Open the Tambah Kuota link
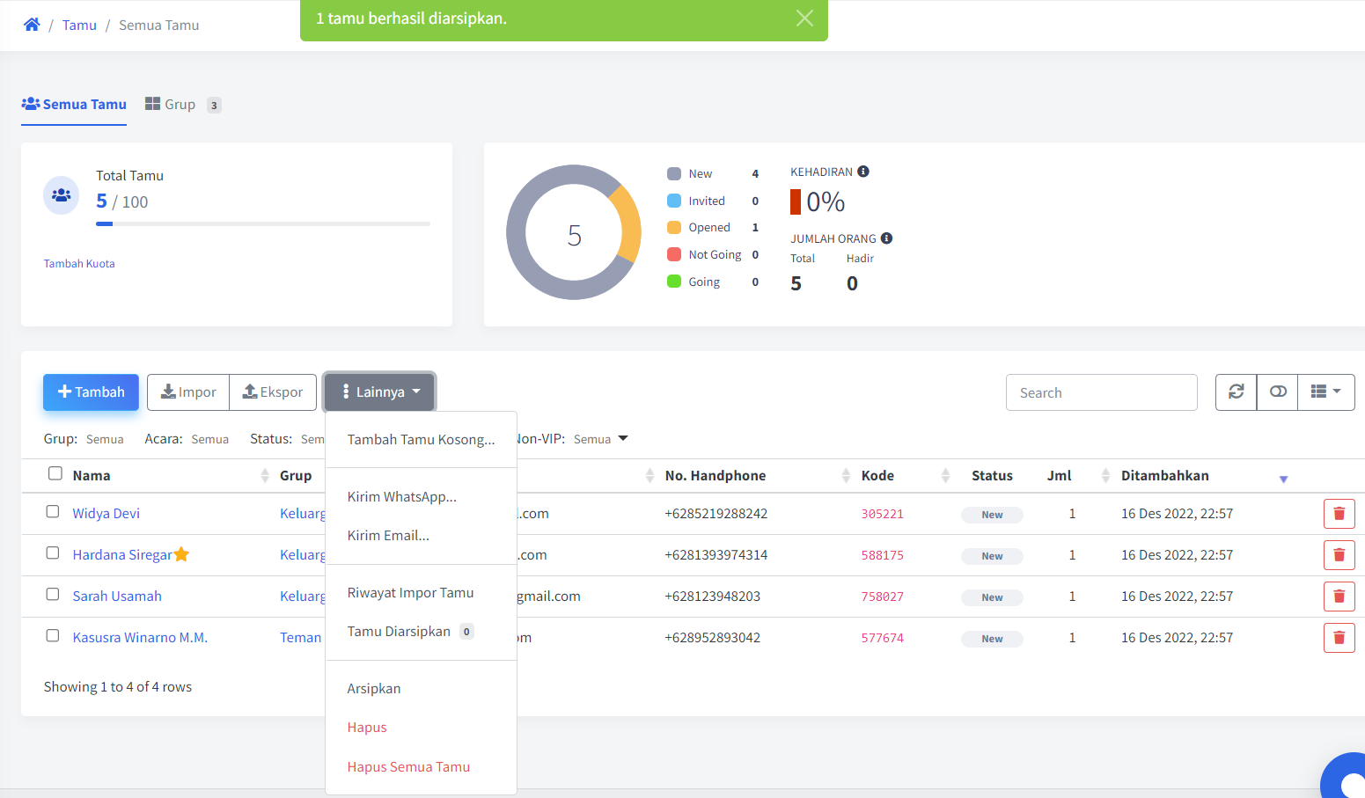Screen dimensions: 1365x798 [x=79, y=263]
